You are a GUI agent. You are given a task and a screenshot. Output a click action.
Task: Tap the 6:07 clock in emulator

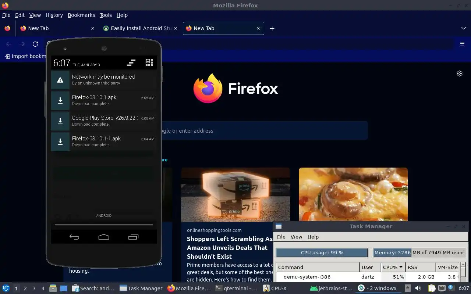click(62, 63)
